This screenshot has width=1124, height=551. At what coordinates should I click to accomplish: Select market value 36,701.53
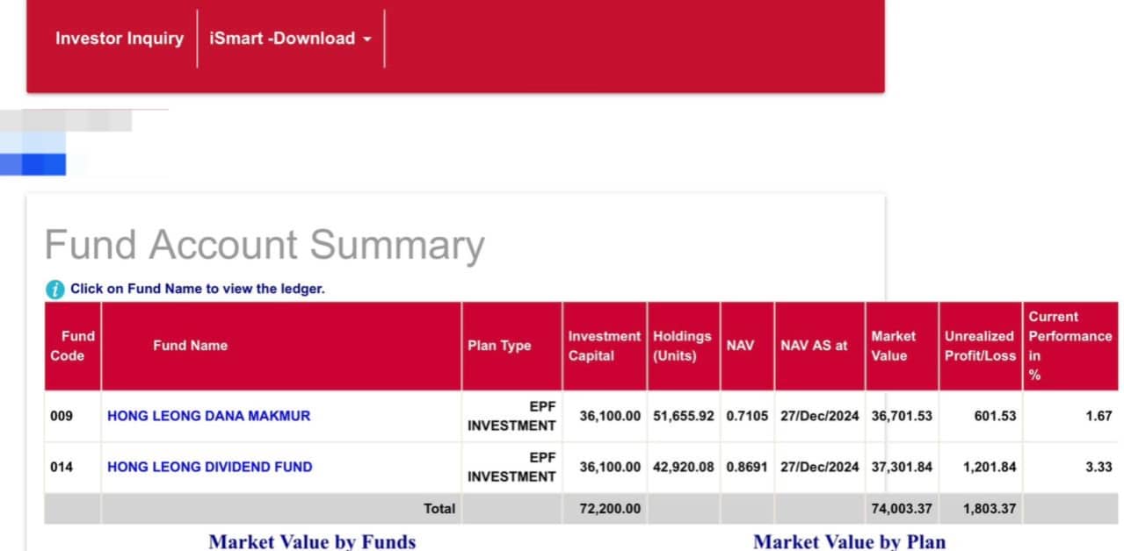tap(902, 416)
